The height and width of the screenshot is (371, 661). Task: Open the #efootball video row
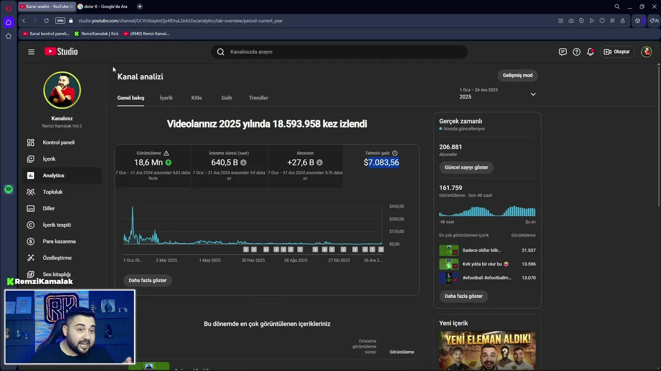tap(487, 278)
